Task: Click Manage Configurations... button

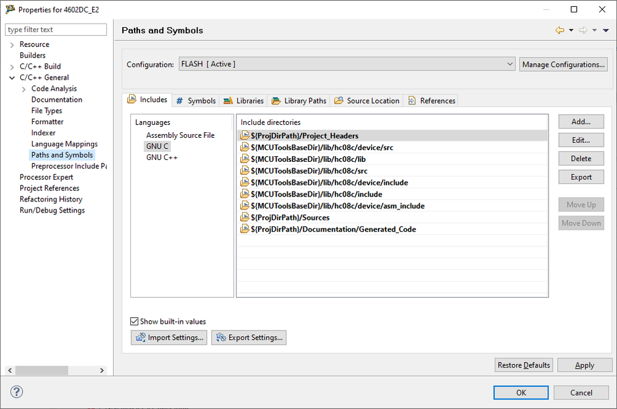Action: pyautogui.click(x=563, y=64)
